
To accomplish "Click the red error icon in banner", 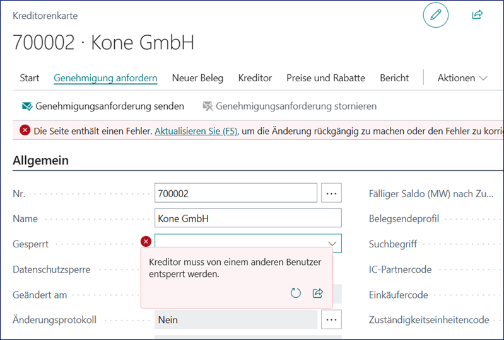I will point(25,130).
